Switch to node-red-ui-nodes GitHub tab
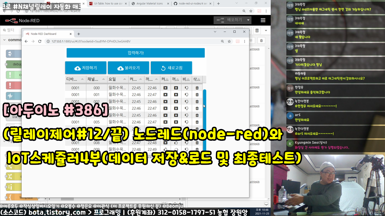Viewport: 385px width, 216px height. pyautogui.click(x=192, y=3)
